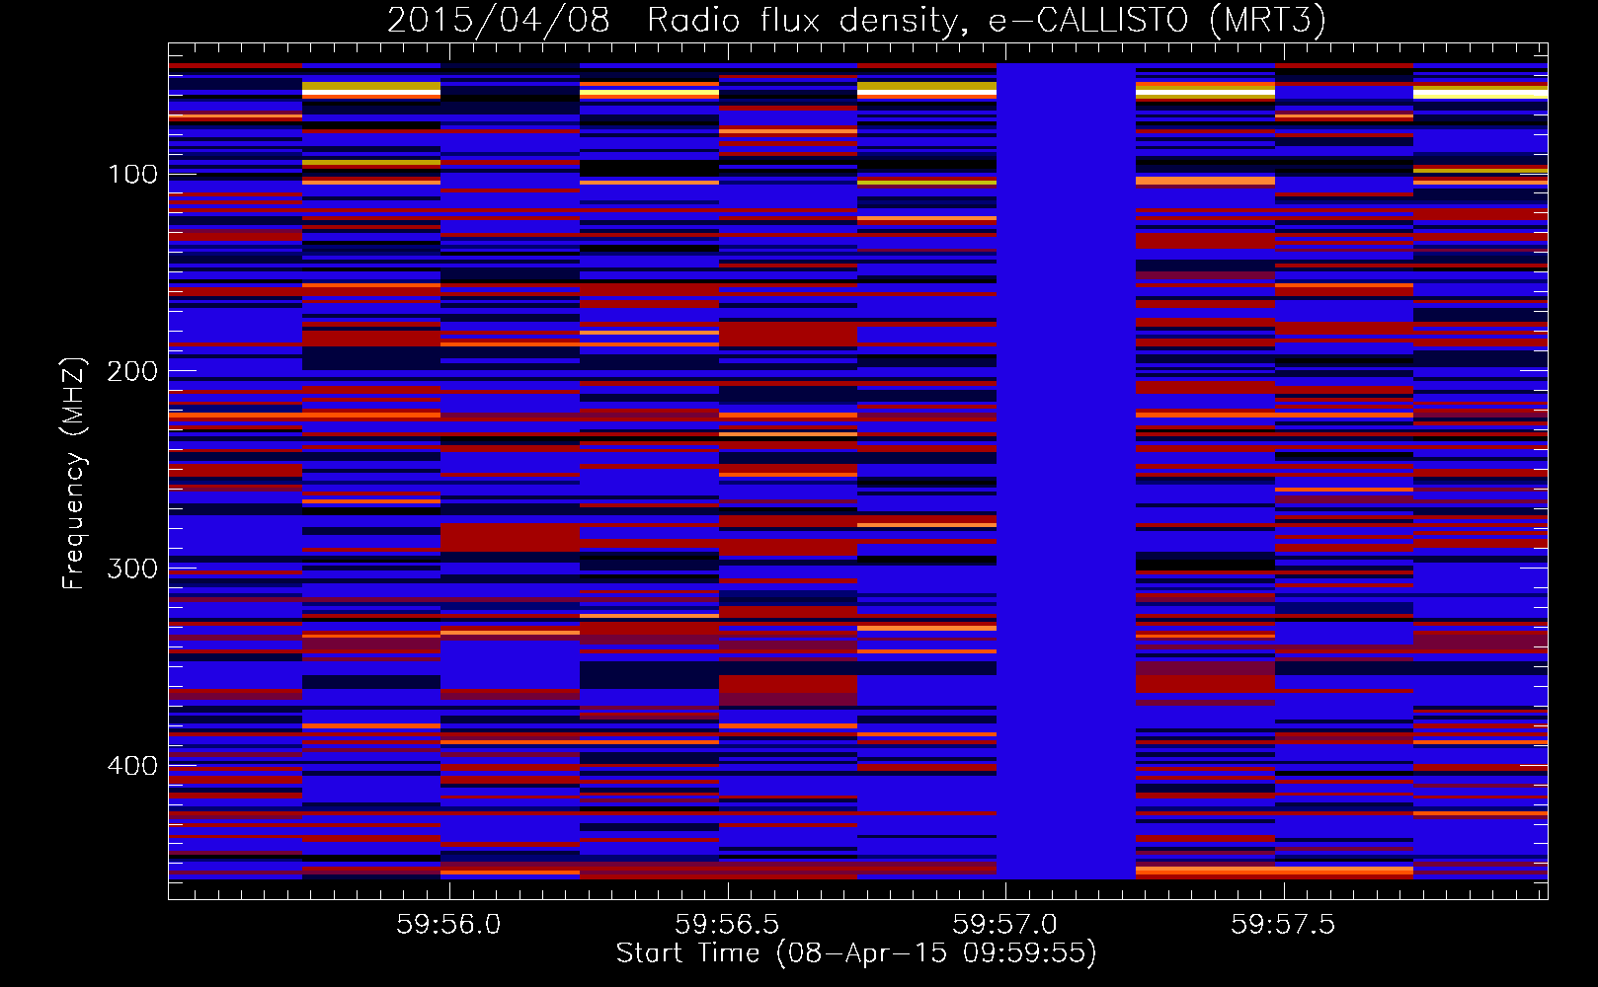Click the '59:57.0' time tick label

tap(1004, 924)
